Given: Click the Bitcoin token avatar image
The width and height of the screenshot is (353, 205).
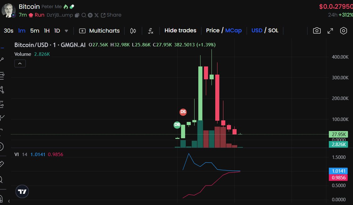Looking at the screenshot, I should click(8, 10).
